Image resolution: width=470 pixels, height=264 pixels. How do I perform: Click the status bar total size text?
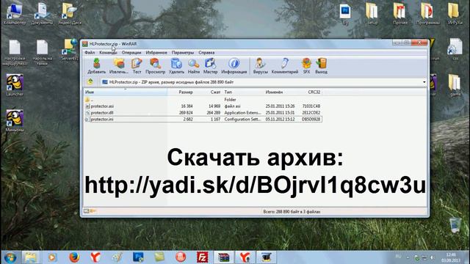click(x=292, y=212)
